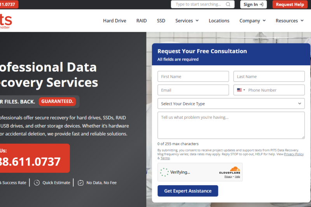Focus the search box at top
The image size is (311, 207).
[203, 4]
